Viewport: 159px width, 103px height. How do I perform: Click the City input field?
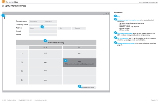pyautogui.click(x=64, y=28)
